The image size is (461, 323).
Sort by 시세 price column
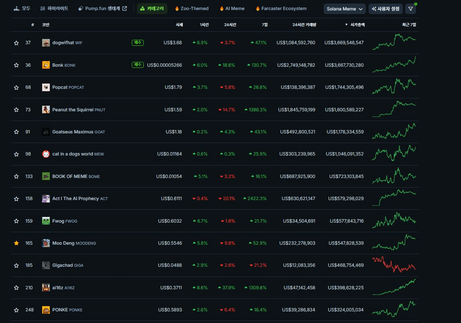[180, 25]
